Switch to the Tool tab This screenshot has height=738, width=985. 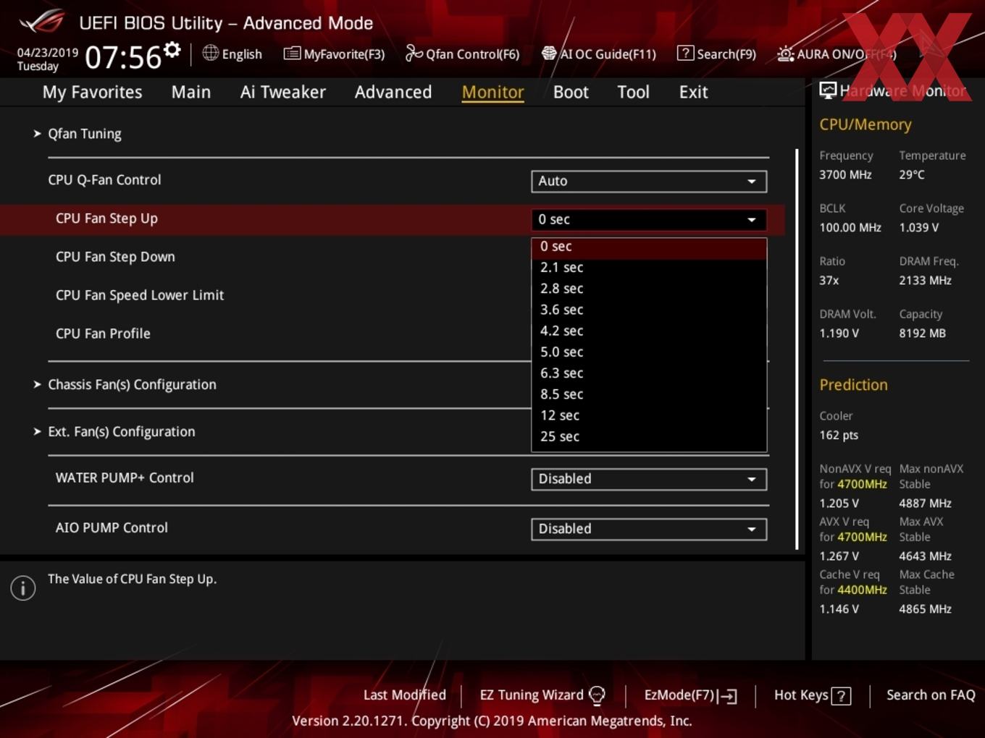[634, 92]
